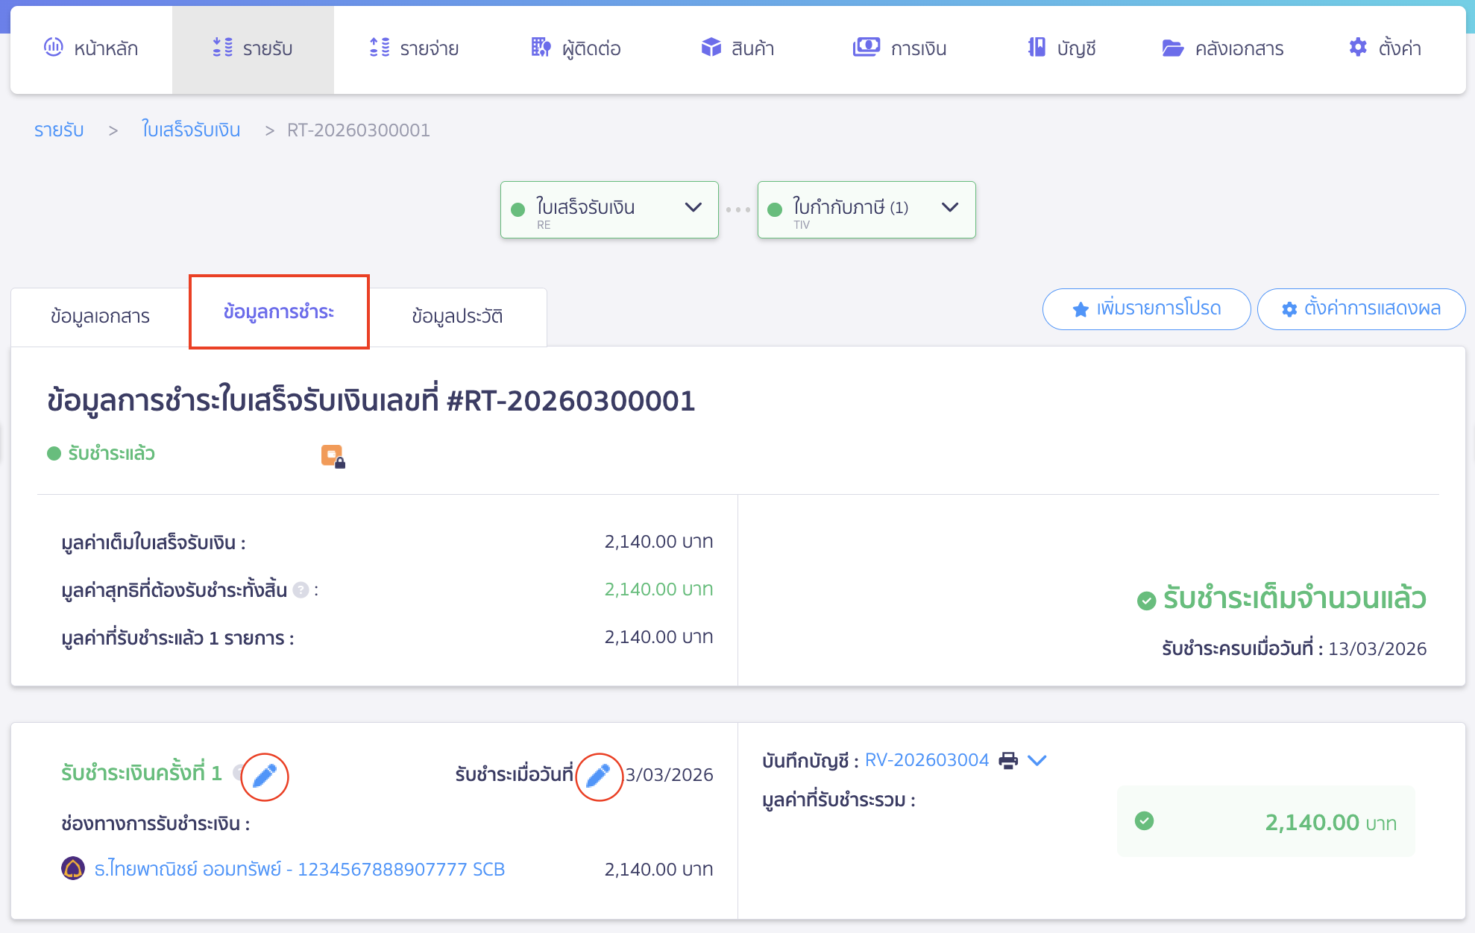This screenshot has height=933, width=1475.
Task: Select the ข้อมูลการชำระ tab
Action: (x=279, y=311)
